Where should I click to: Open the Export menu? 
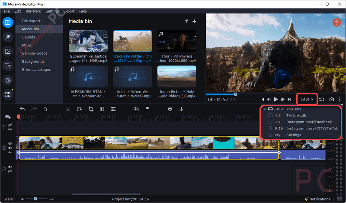pyautogui.click(x=69, y=11)
